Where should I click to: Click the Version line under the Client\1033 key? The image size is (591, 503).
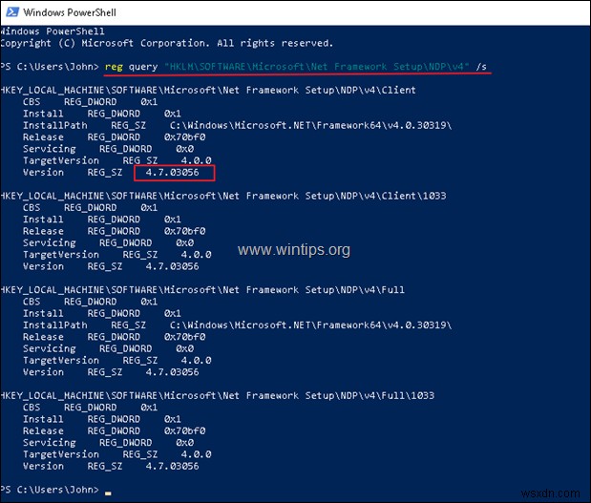point(111,266)
